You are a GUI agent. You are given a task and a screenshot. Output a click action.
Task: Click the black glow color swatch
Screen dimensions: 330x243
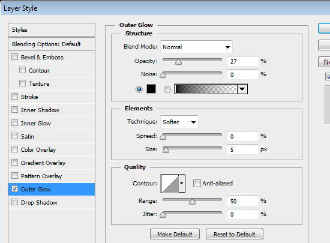151,89
